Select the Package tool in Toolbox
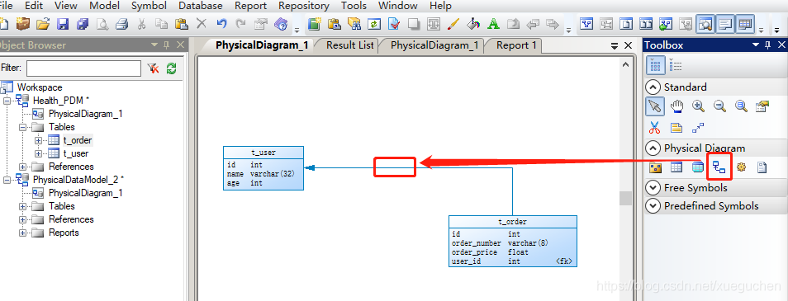The image size is (788, 301). [x=655, y=167]
